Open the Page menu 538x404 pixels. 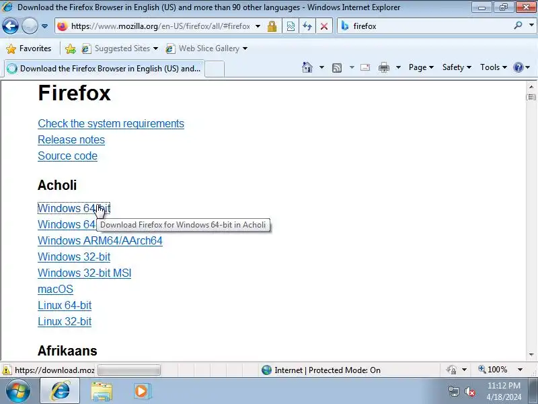(x=421, y=67)
